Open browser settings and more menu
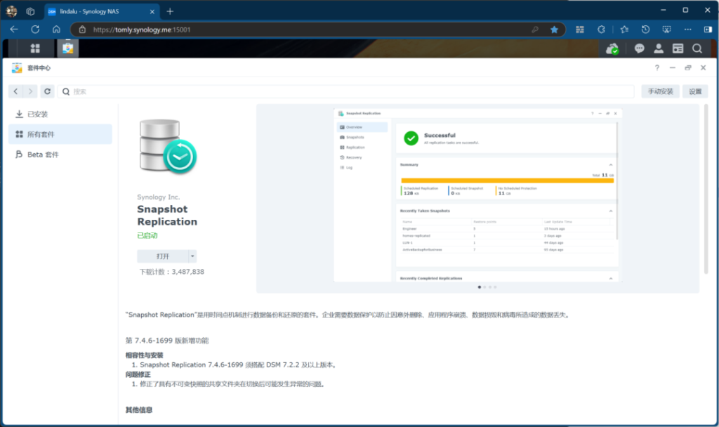 pyautogui.click(x=688, y=29)
